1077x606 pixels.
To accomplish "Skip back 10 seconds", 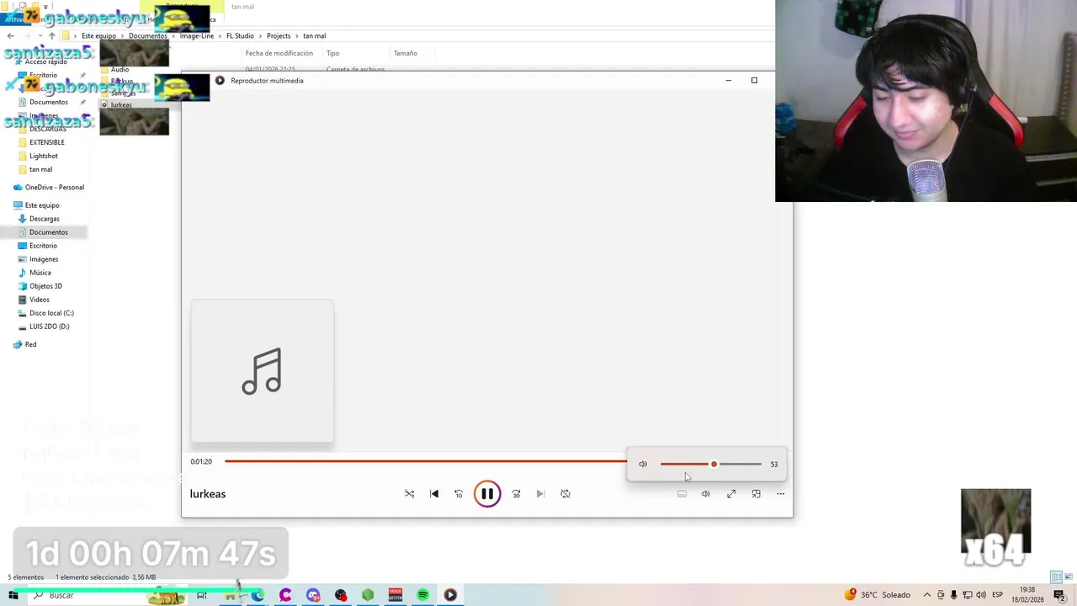I will pyautogui.click(x=459, y=494).
